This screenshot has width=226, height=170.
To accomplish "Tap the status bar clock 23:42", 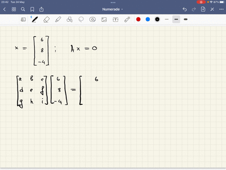I will (5, 2).
